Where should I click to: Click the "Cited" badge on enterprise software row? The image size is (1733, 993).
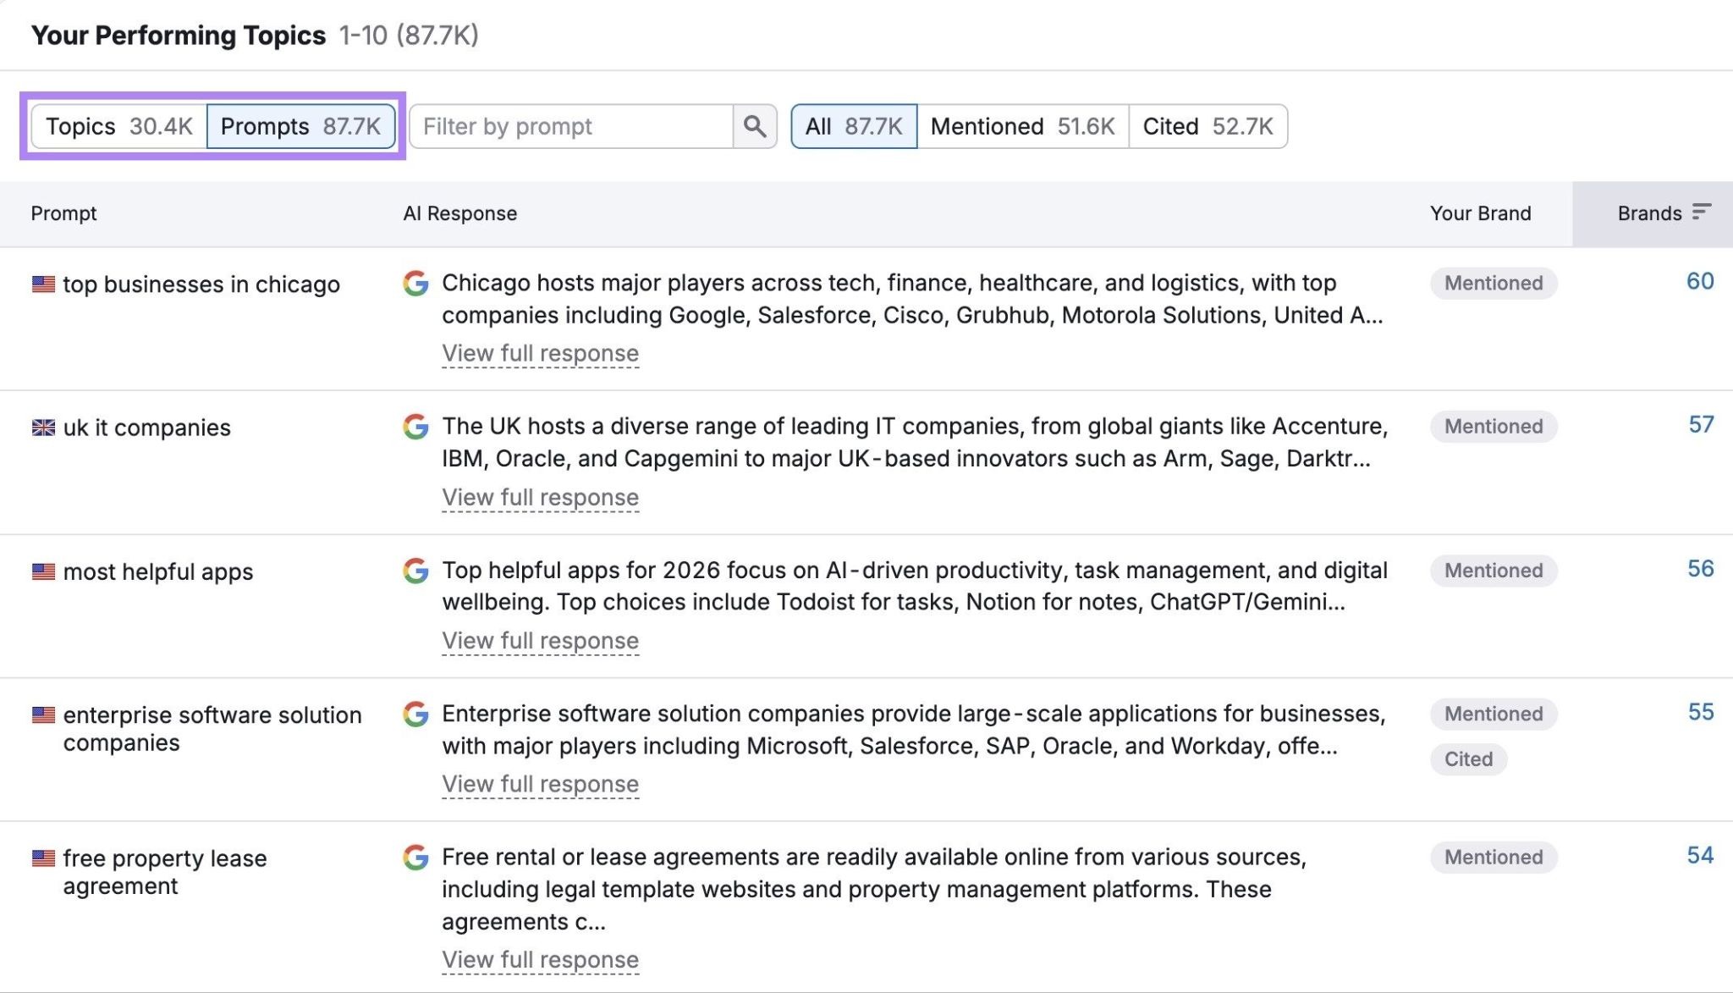pyautogui.click(x=1468, y=759)
